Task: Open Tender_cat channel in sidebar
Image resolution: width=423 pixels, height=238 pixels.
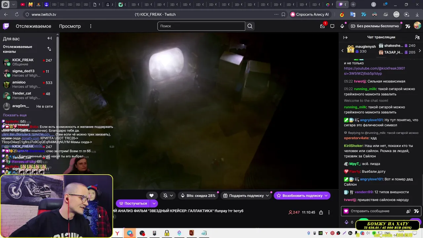Action: pos(29,96)
